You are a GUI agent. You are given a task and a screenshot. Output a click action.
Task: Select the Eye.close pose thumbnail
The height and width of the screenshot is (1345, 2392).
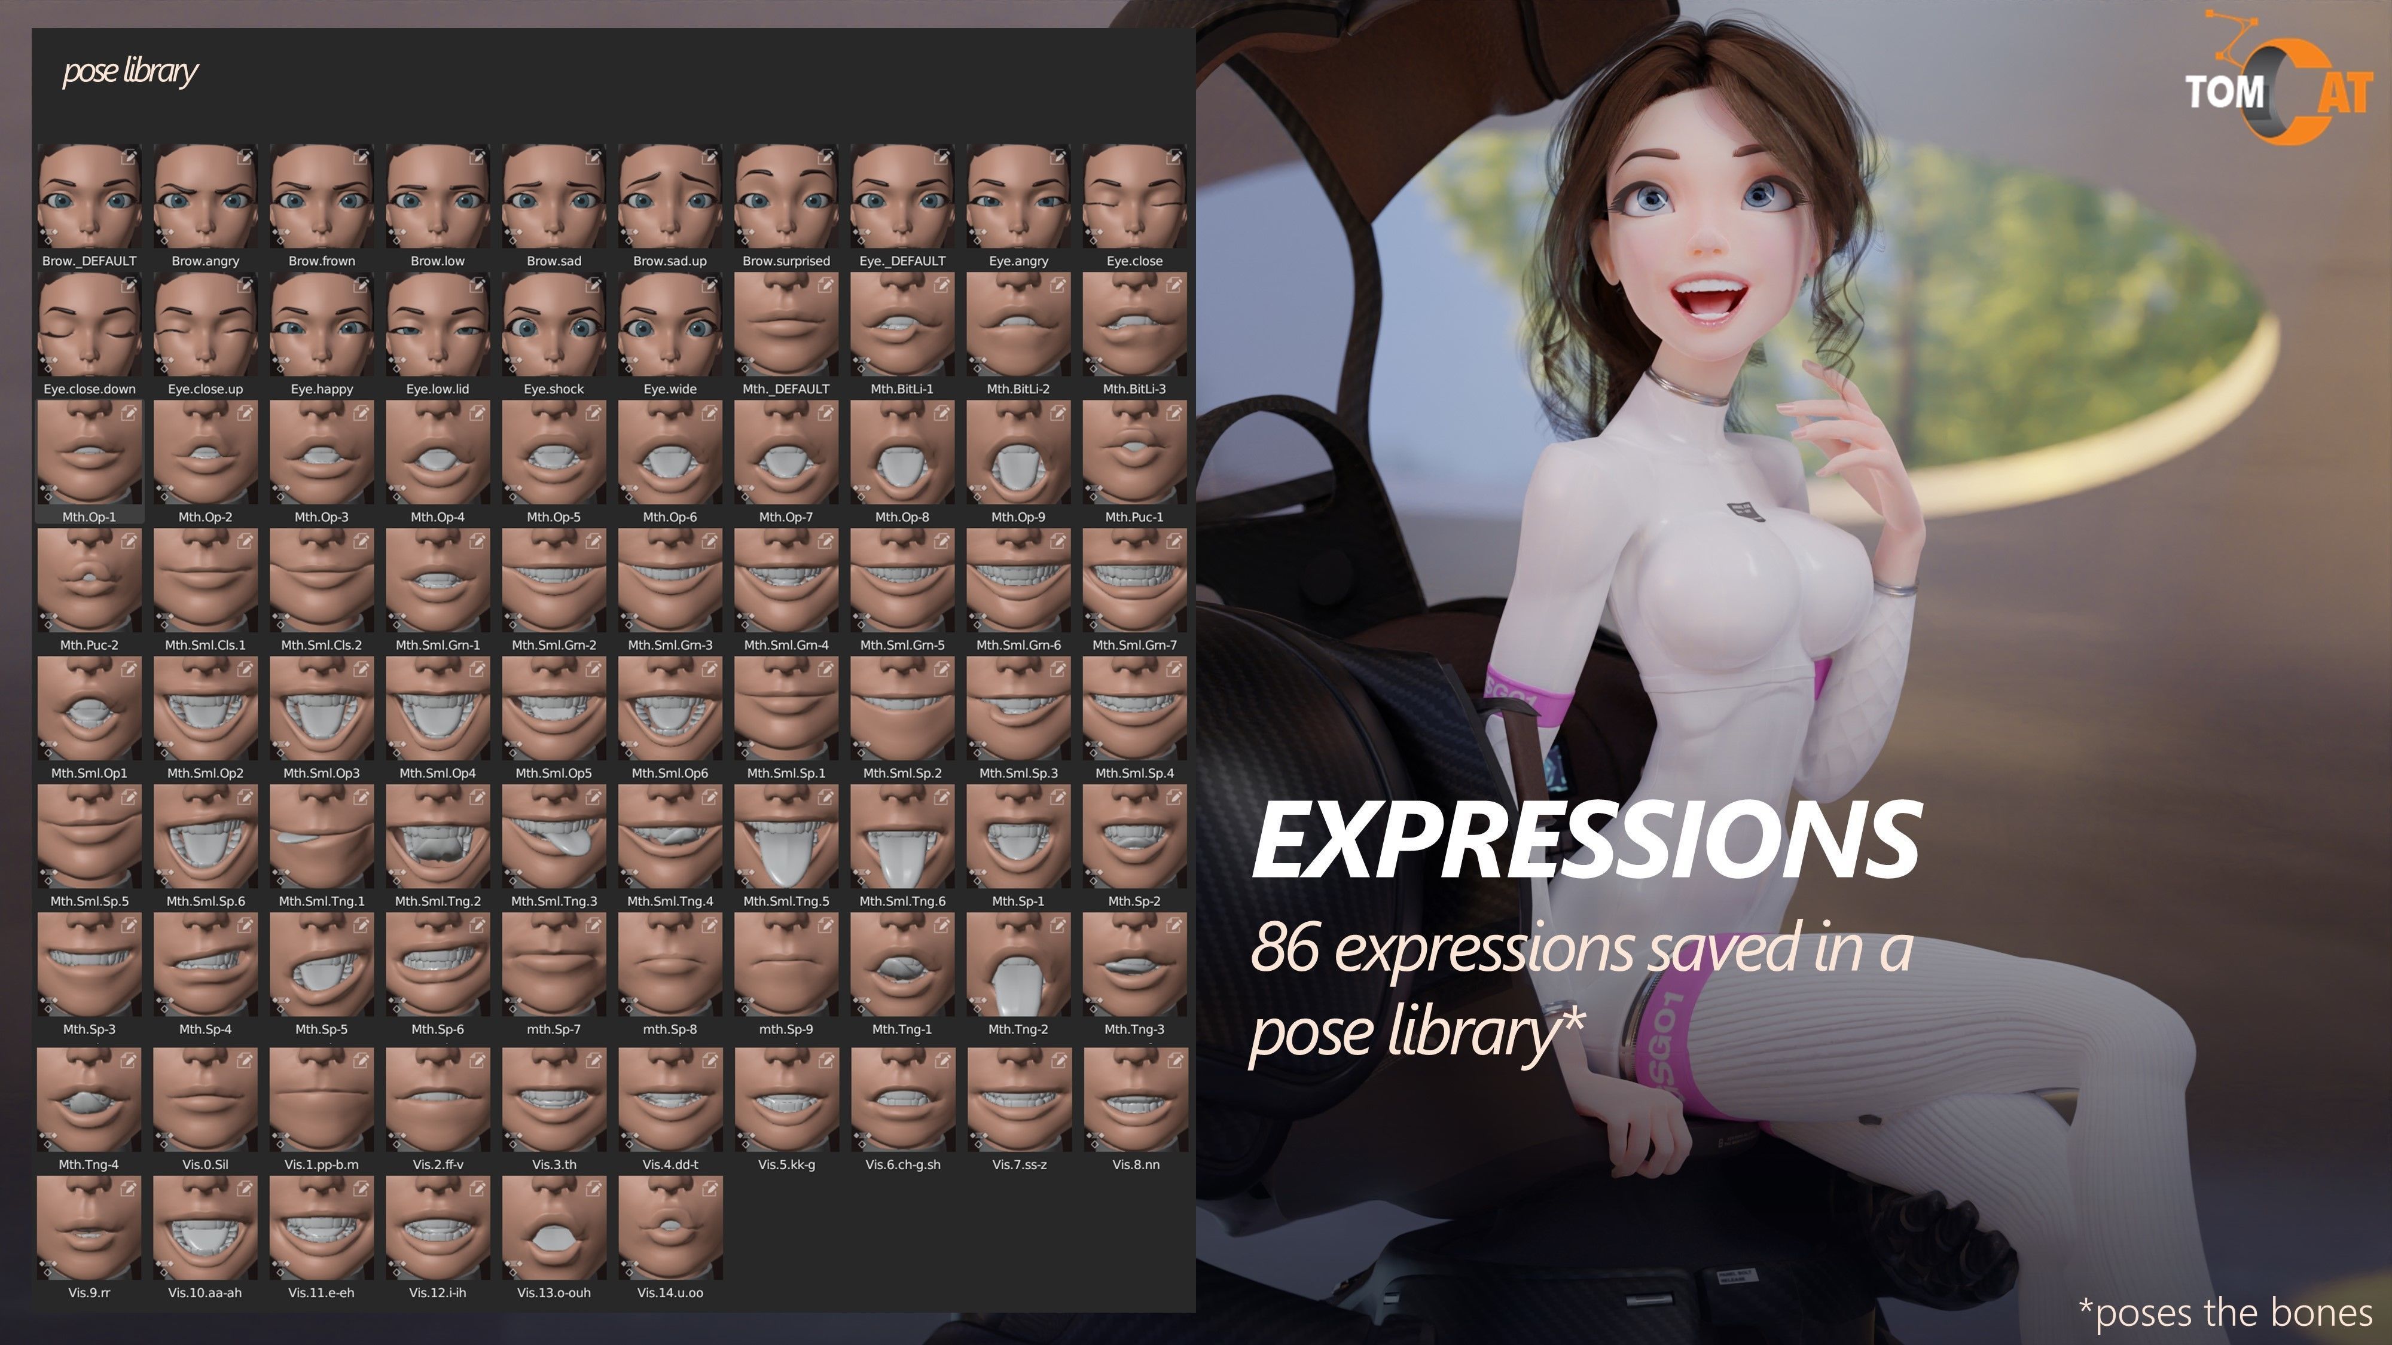1134,196
